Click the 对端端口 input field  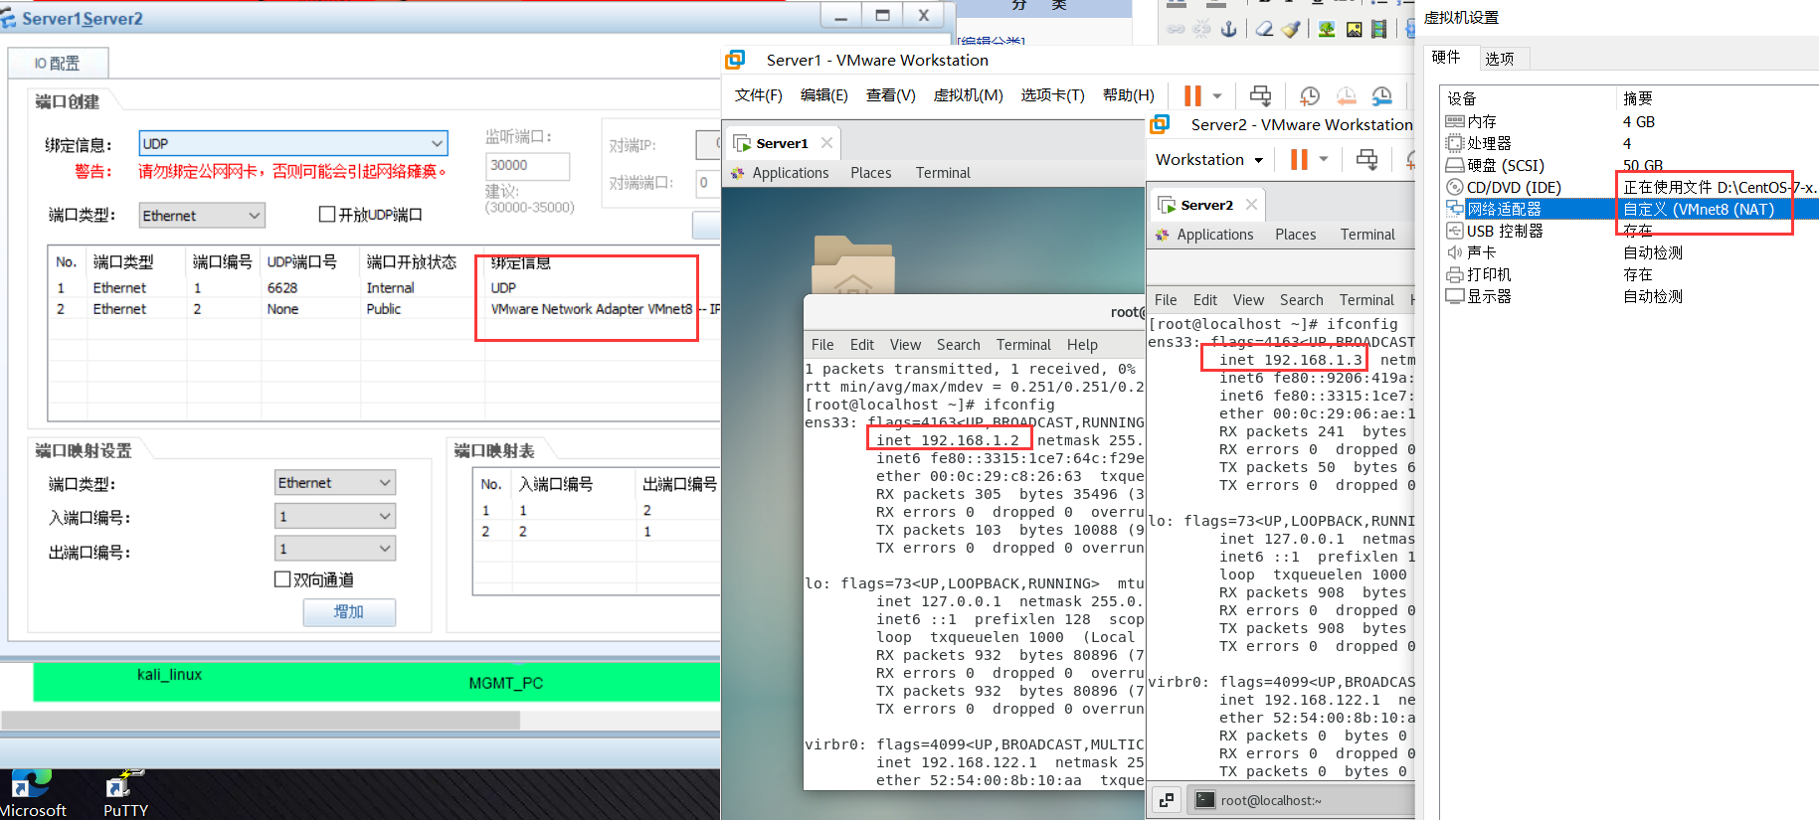coord(707,183)
